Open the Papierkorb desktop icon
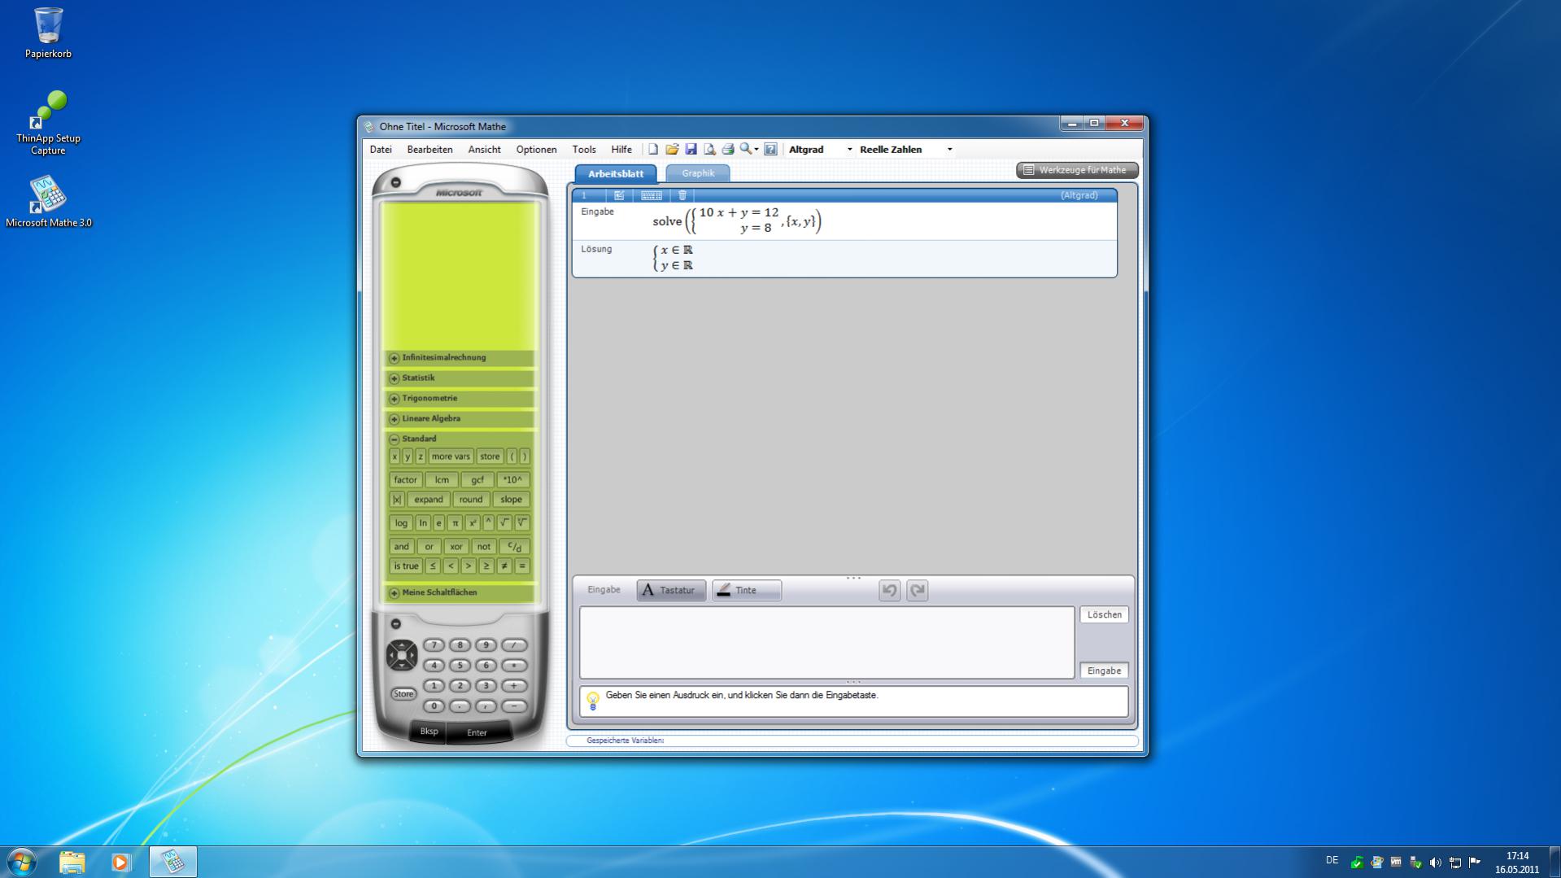The height and width of the screenshot is (878, 1561). tap(48, 33)
